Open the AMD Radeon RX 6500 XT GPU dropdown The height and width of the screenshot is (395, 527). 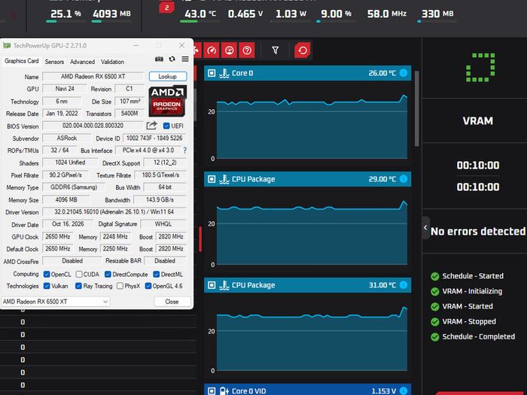[56, 302]
